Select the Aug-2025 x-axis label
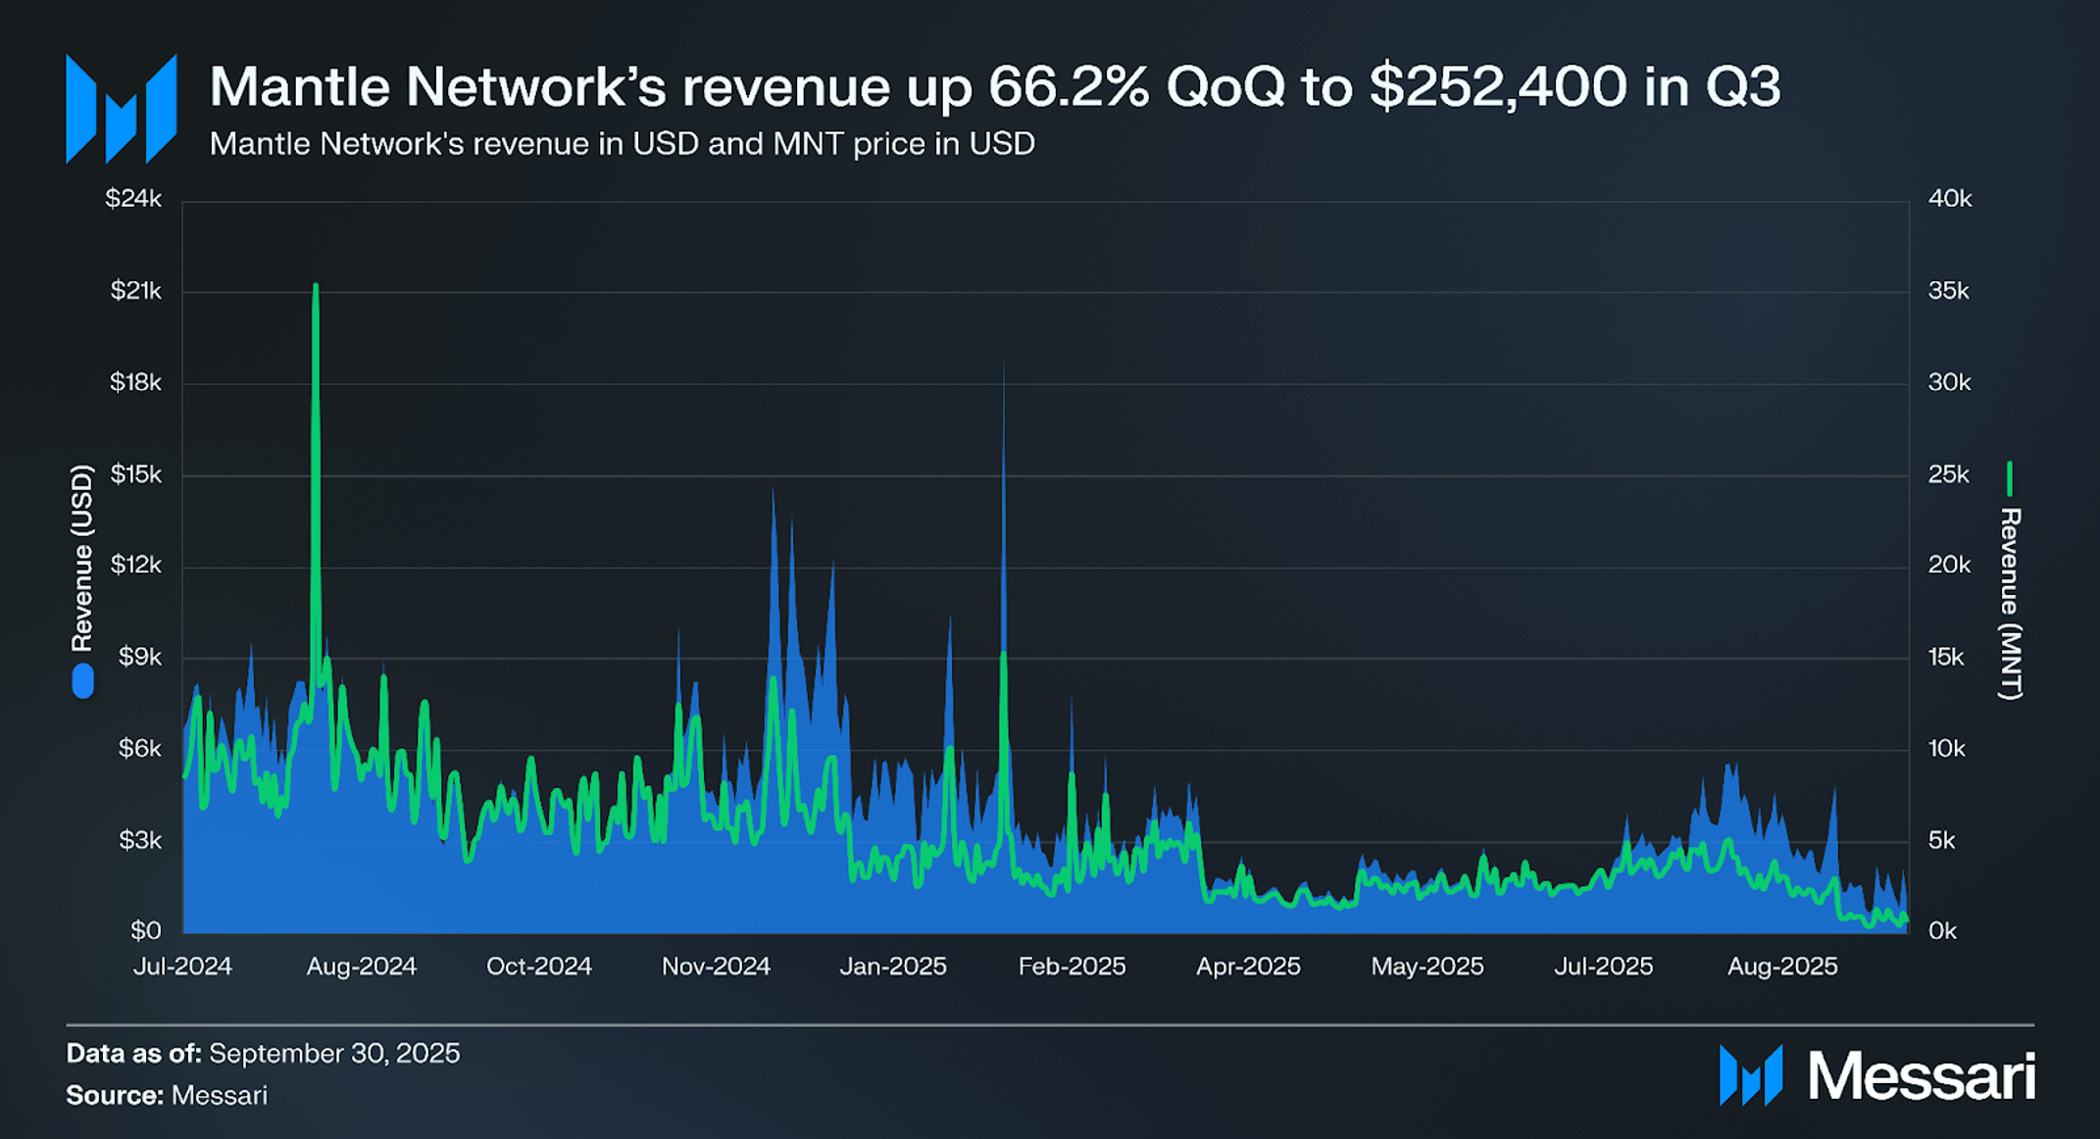 tap(1781, 966)
